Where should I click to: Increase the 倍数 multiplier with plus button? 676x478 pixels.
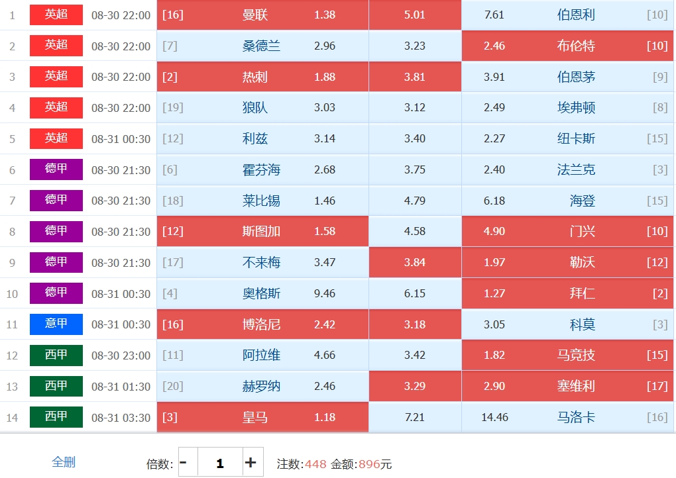click(253, 463)
